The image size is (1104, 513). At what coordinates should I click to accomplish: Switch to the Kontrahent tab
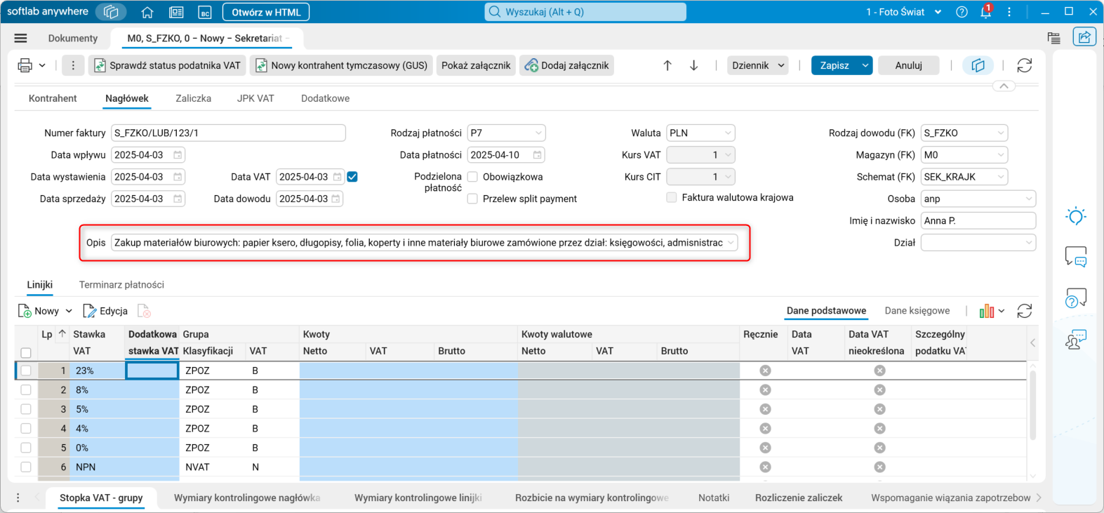tap(53, 98)
